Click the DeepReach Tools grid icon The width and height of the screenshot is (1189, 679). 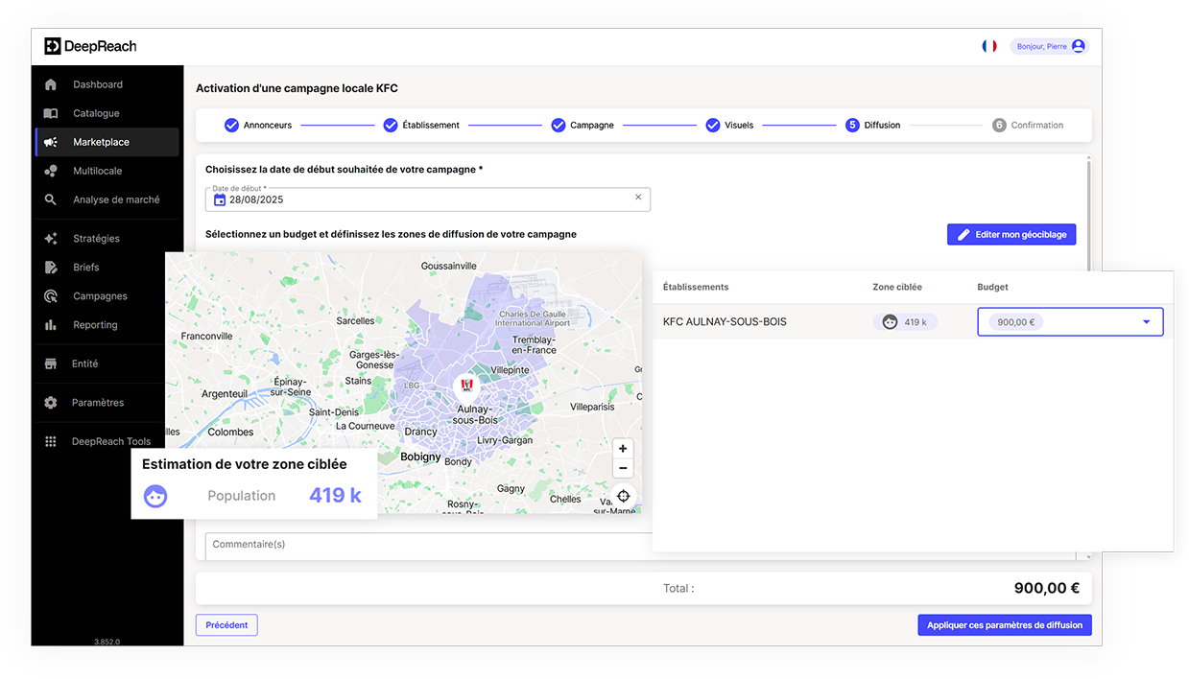click(x=51, y=441)
